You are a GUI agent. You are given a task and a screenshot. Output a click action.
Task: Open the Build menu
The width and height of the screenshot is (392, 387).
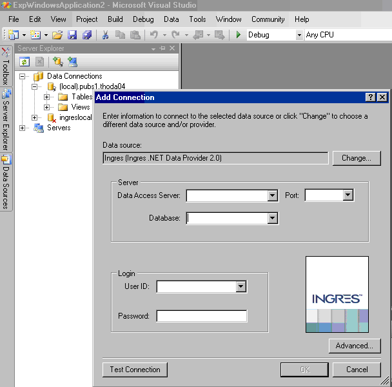[x=115, y=19]
